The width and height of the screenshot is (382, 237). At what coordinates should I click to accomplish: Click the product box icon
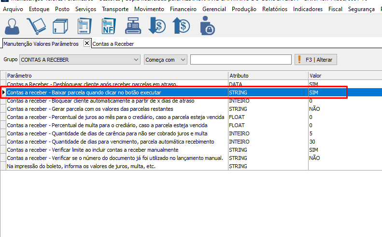click(60, 26)
